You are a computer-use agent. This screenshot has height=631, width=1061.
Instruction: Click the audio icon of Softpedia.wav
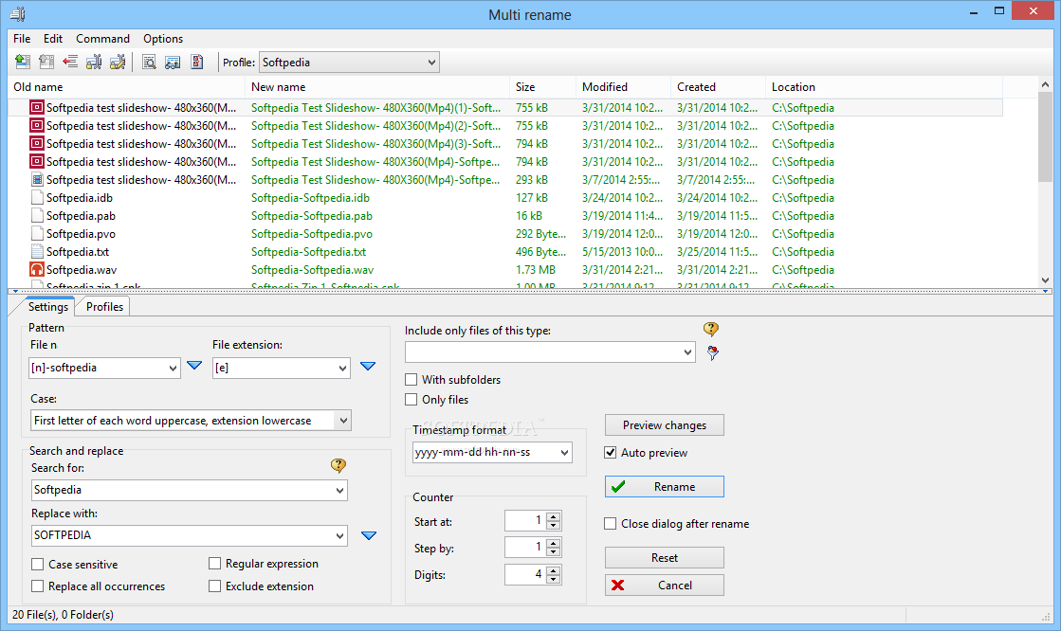[x=37, y=270]
